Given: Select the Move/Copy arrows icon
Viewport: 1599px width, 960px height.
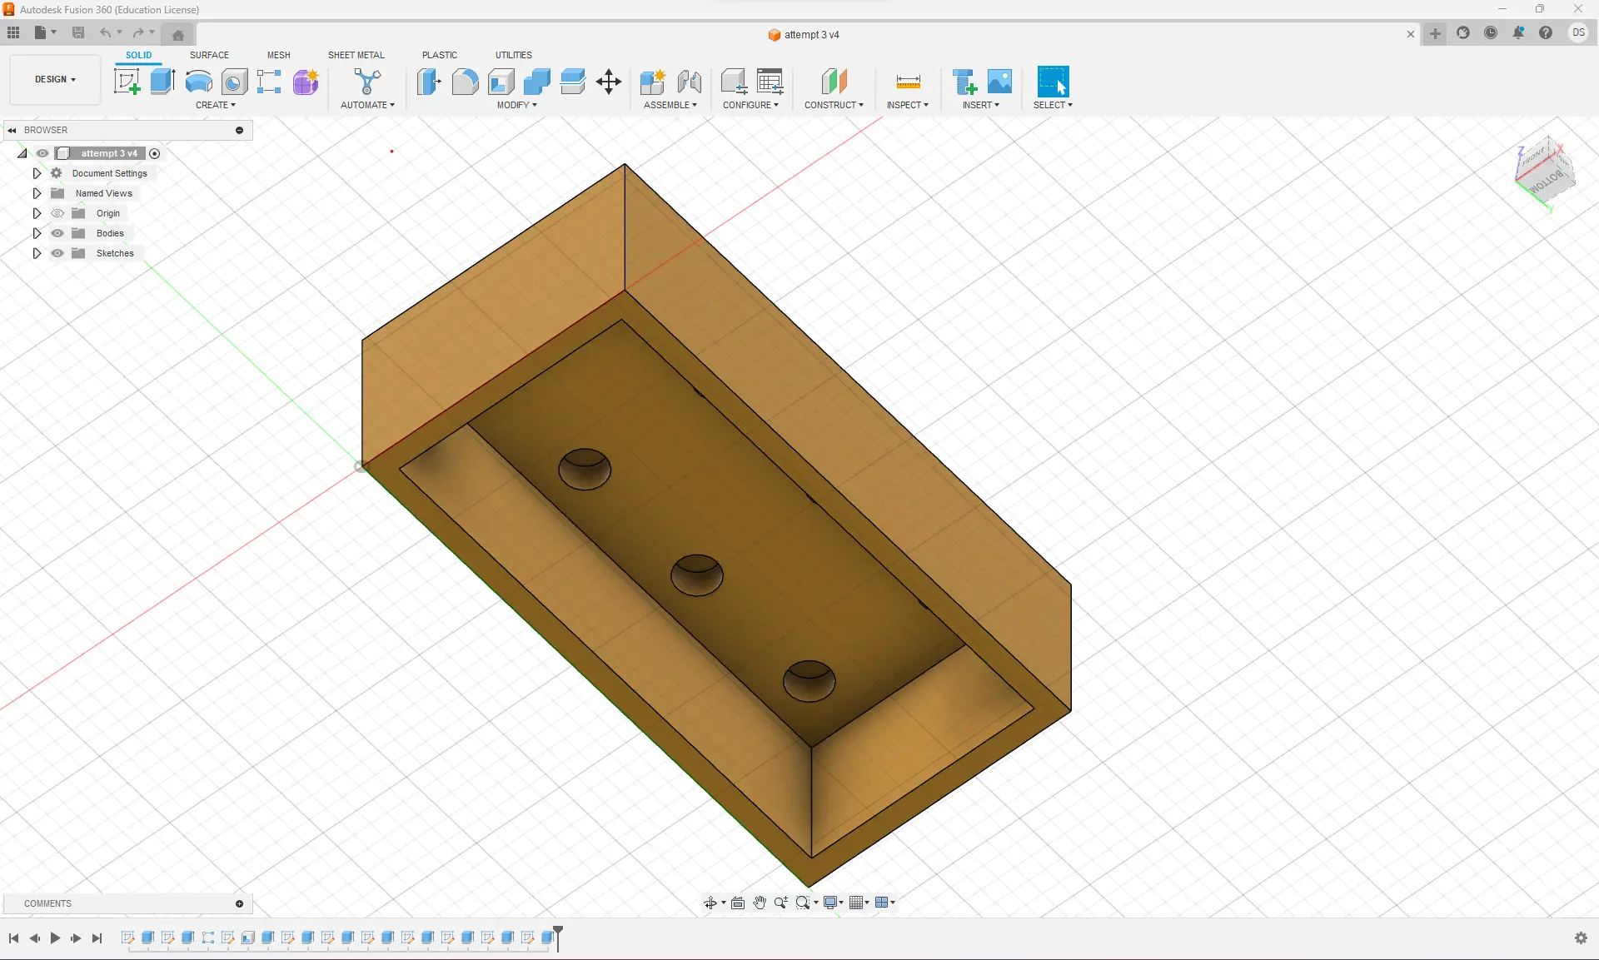Looking at the screenshot, I should point(609,82).
